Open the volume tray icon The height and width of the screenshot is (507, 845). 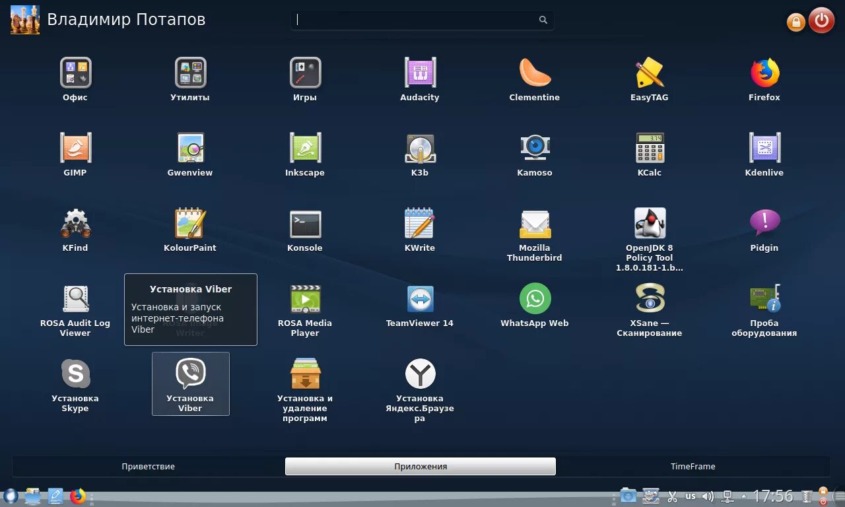[708, 496]
